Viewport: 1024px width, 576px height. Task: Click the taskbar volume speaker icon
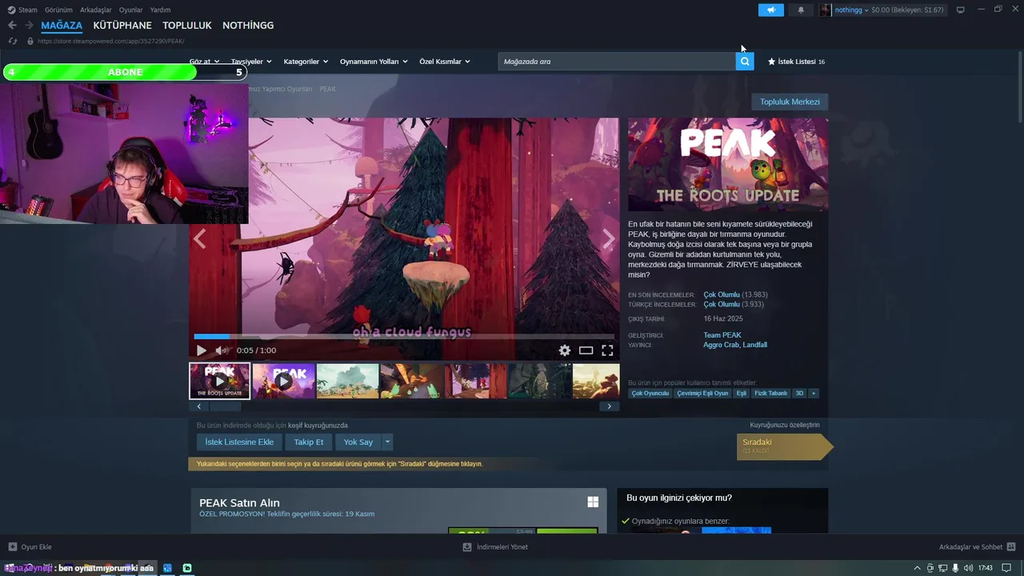969,568
